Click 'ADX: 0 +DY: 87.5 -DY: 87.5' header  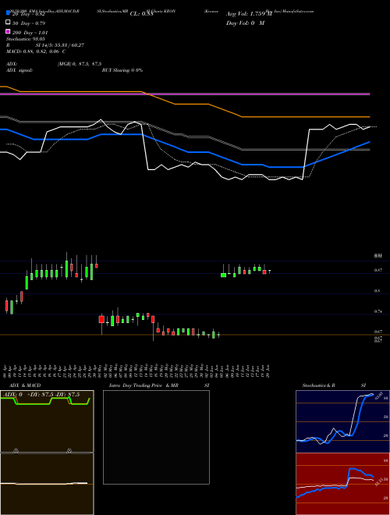[41, 395]
